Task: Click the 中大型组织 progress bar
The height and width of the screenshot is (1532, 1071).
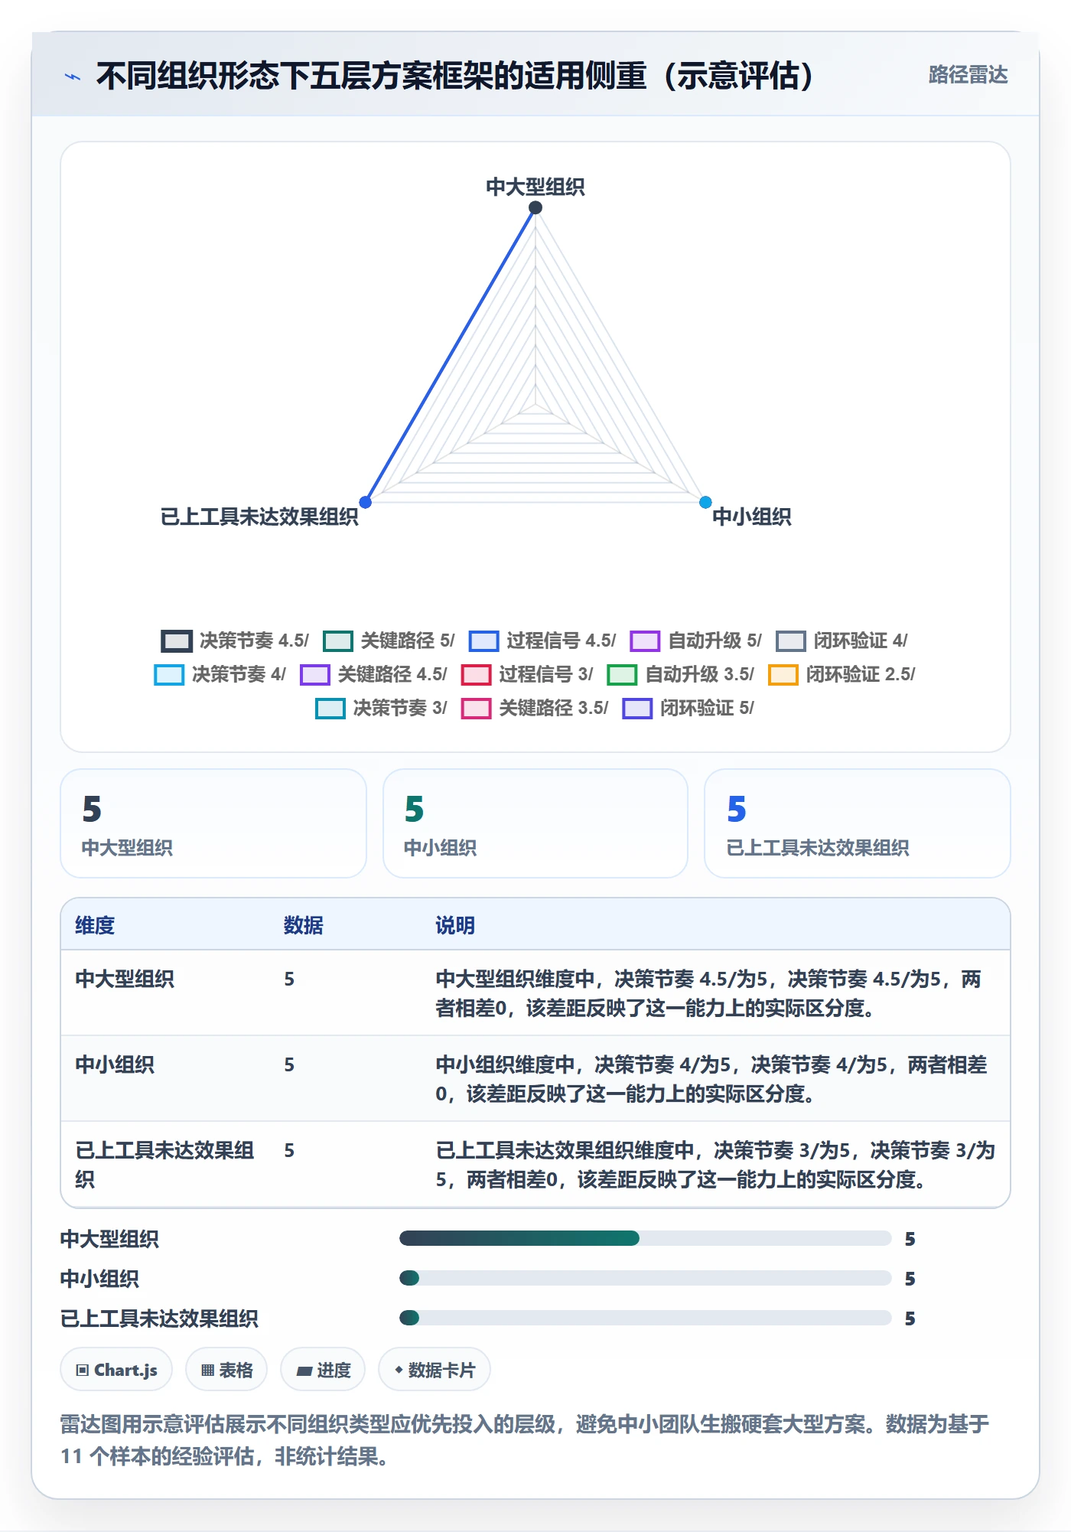Action: 645,1238
